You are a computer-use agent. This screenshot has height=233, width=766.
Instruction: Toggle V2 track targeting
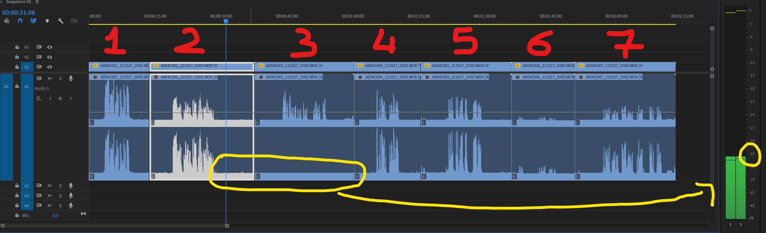pos(27,57)
